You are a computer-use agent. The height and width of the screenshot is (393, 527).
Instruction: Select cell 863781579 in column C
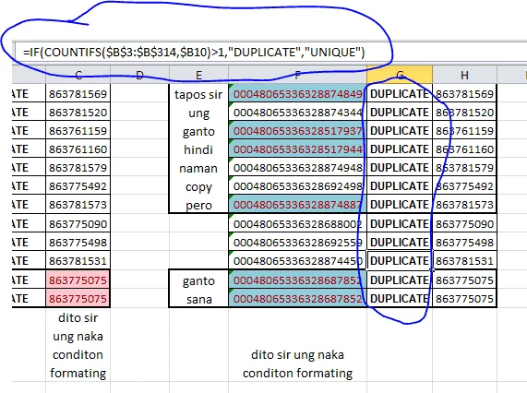[x=78, y=167]
